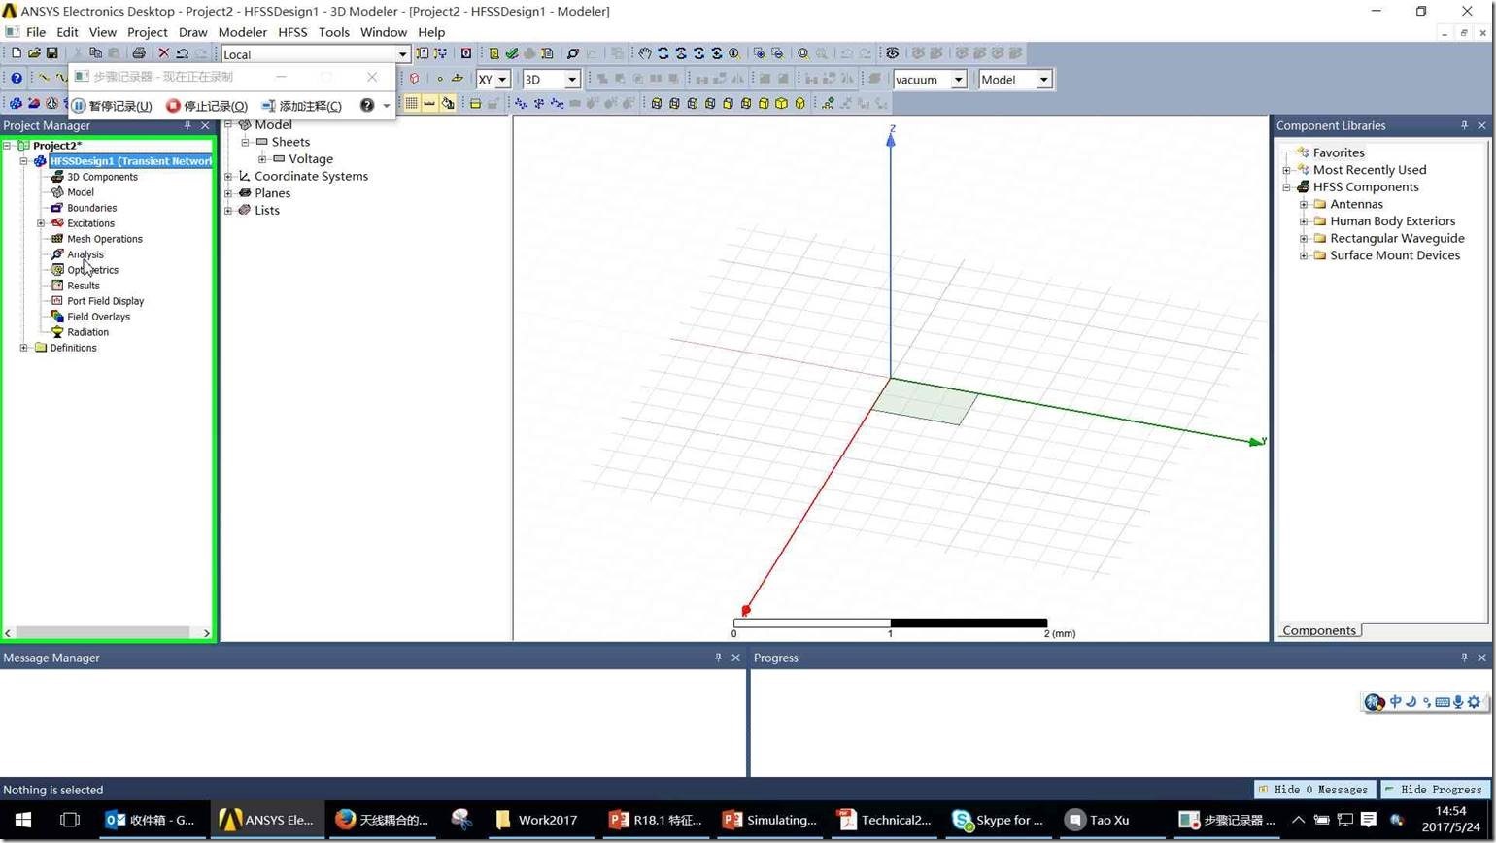
Task: Open the Draw menu
Action: 192,32
